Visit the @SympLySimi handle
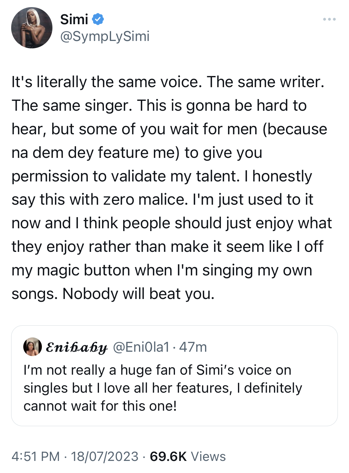 click(x=105, y=36)
